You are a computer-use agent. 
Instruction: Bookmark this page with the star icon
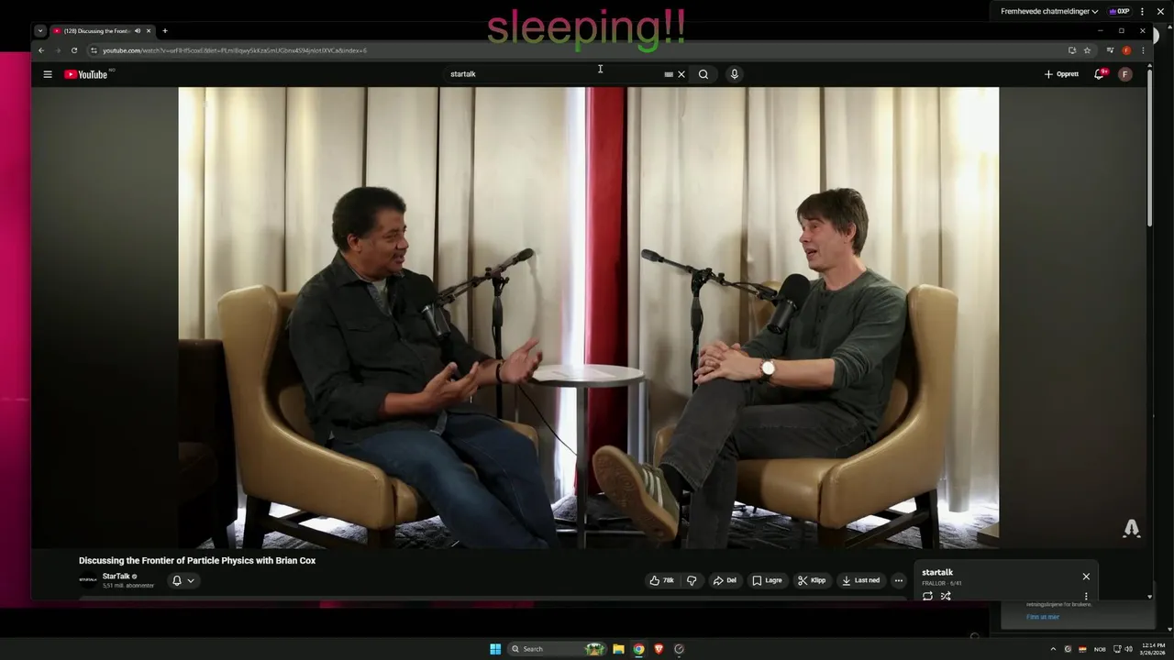coord(1088,50)
